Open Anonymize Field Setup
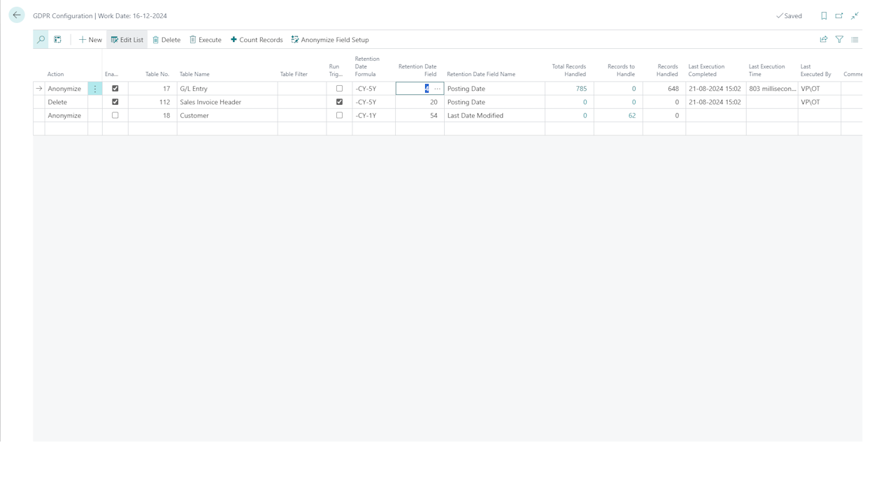Screen dimensions: 895x503 point(330,39)
